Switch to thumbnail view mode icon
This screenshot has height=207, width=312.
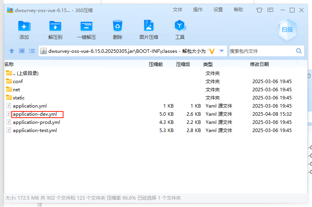point(22,51)
